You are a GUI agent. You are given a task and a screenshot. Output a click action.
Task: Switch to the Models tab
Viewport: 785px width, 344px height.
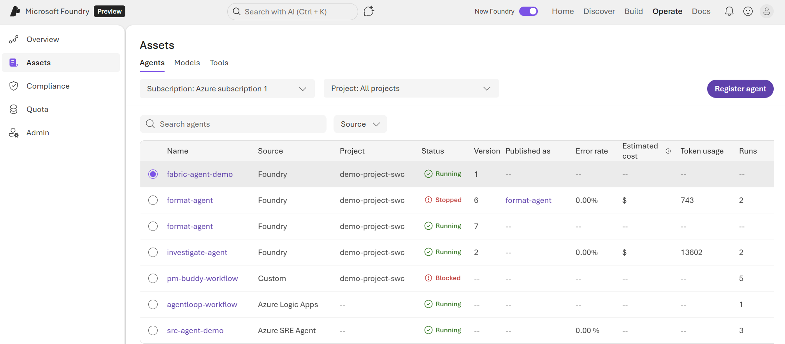(187, 63)
